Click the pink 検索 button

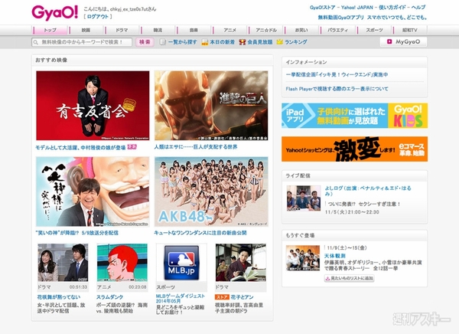point(145,42)
